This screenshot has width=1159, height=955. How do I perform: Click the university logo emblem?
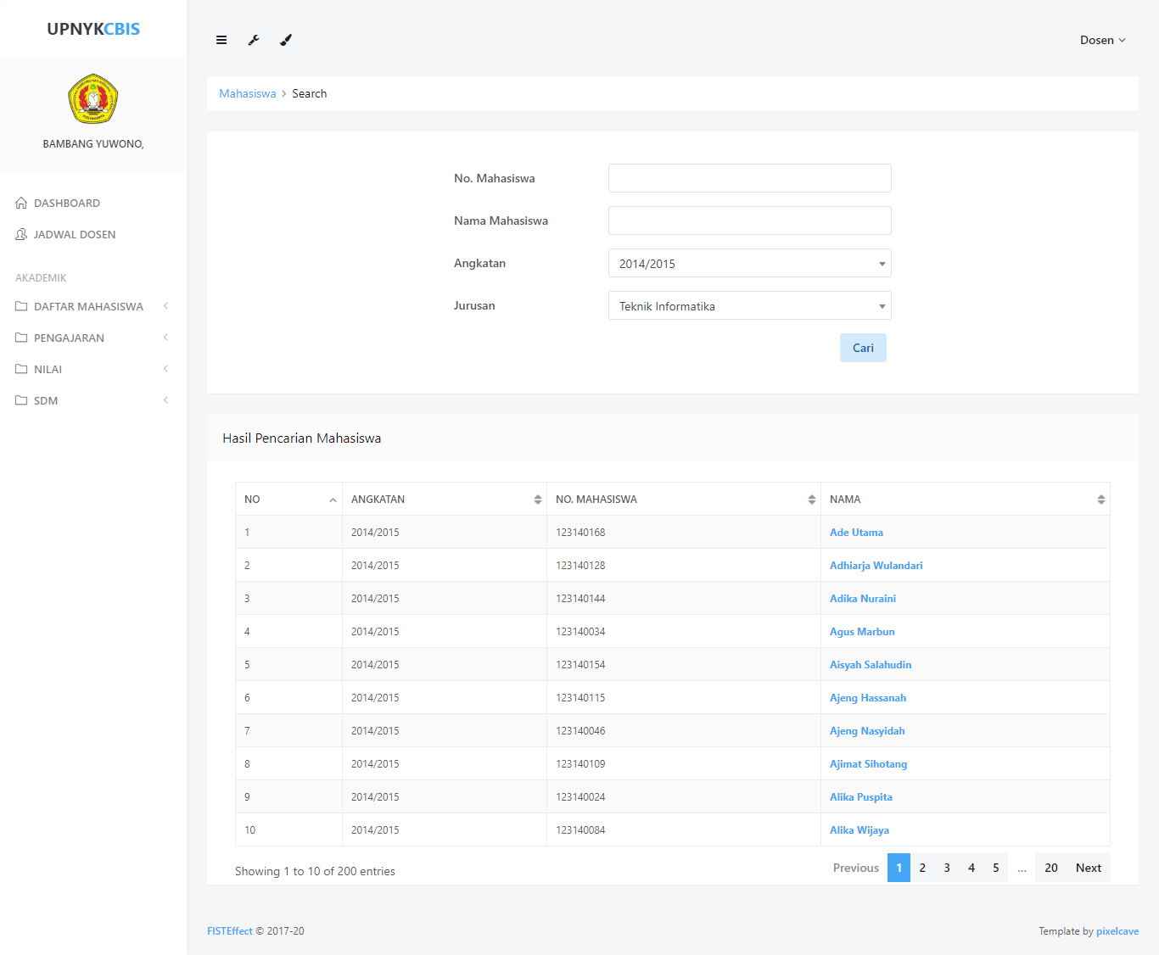click(93, 99)
